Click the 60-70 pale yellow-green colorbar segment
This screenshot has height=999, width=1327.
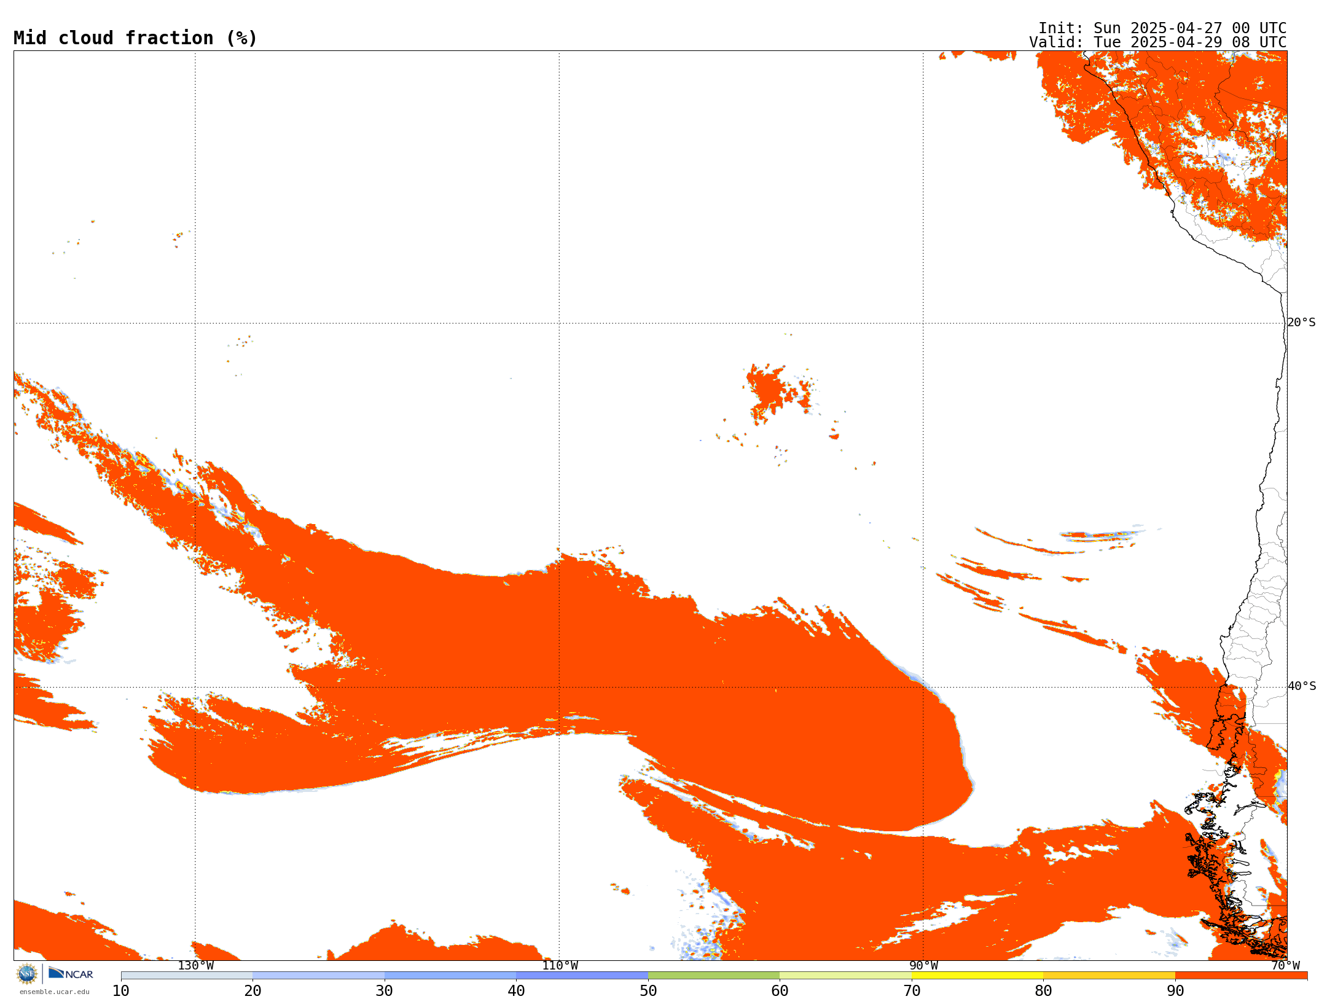click(845, 976)
